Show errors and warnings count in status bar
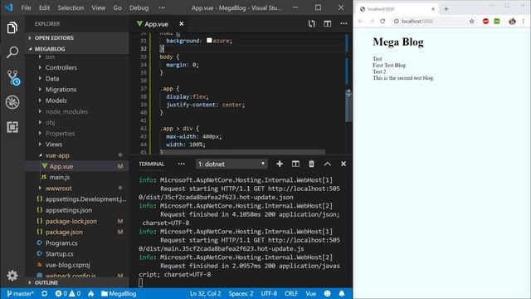This screenshot has width=531, height=299. (68, 293)
